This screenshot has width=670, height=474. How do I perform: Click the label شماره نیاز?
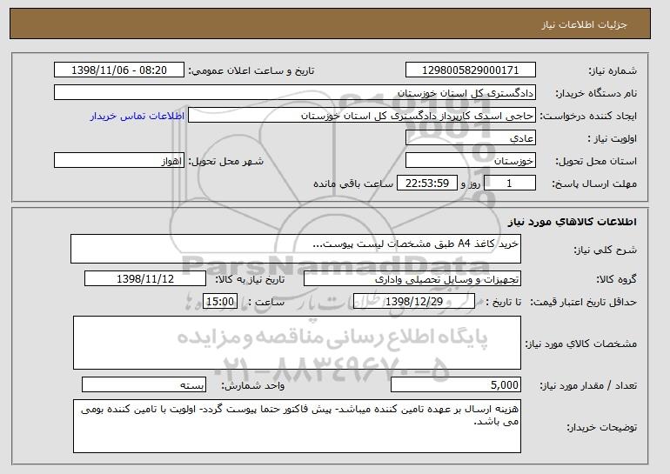[613, 71]
